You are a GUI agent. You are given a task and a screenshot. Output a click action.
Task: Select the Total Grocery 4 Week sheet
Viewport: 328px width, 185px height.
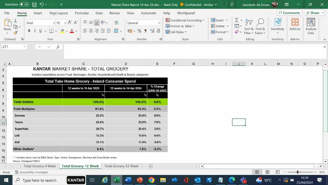[40, 166]
